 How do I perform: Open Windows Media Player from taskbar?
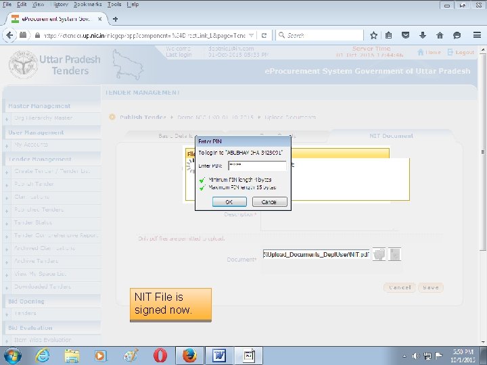pos(101,356)
